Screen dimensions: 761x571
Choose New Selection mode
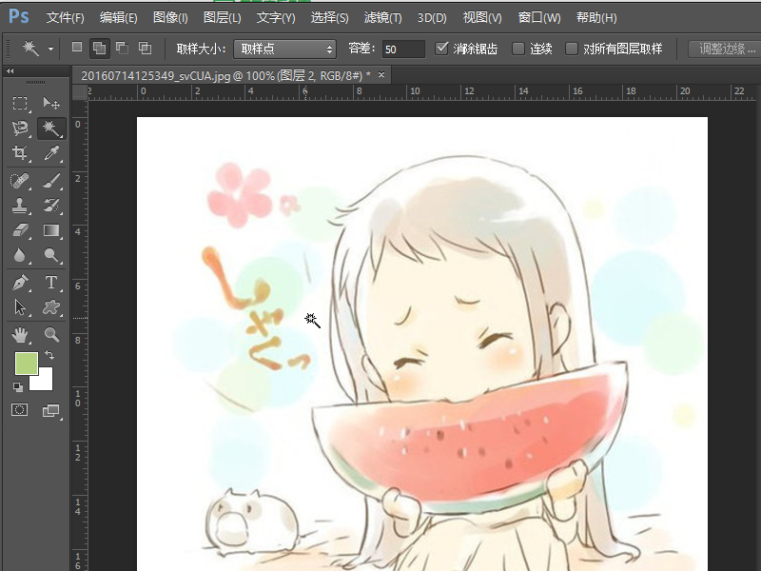(77, 47)
